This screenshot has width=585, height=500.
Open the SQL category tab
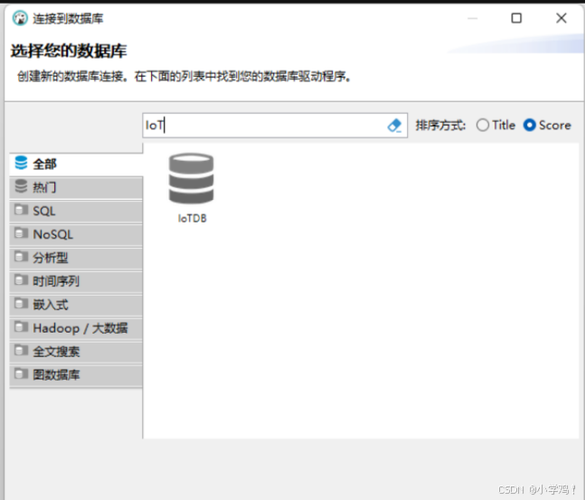[x=76, y=211]
